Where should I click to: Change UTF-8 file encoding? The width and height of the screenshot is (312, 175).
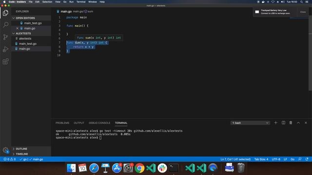pyautogui.click(x=276, y=159)
